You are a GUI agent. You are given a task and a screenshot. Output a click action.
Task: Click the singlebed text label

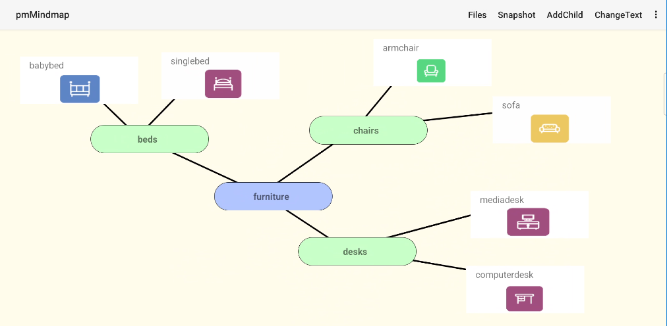pos(190,61)
